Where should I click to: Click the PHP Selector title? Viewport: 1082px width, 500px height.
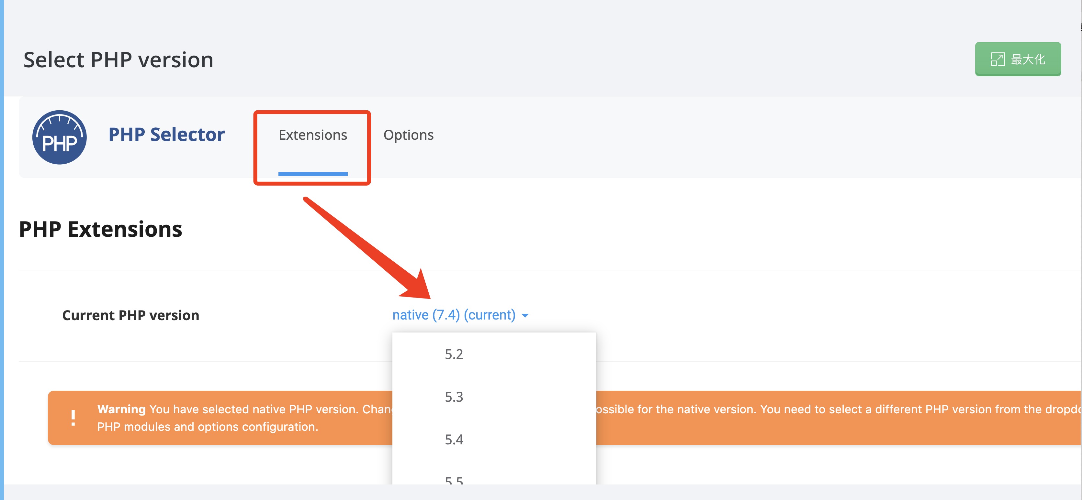click(166, 135)
